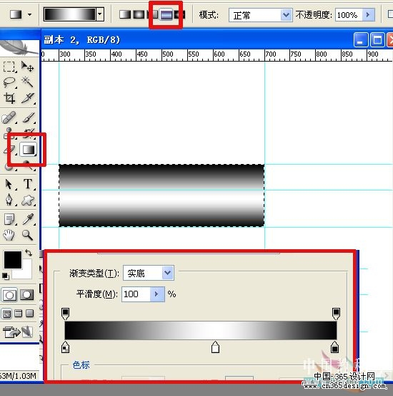Select the Move tool
Image resolution: width=393 pixels, height=396 pixels.
coord(27,67)
